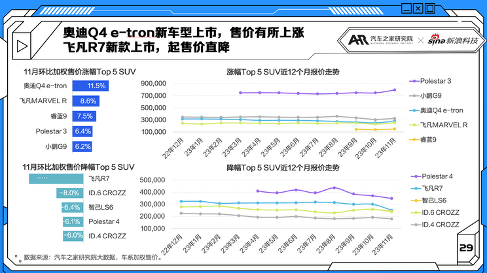Screen dimensions: 487x273
Task: Click the 400,000 axis label in lower chart
Action: [153, 192]
